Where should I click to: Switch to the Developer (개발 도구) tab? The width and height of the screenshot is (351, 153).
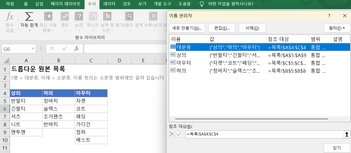(162, 4)
